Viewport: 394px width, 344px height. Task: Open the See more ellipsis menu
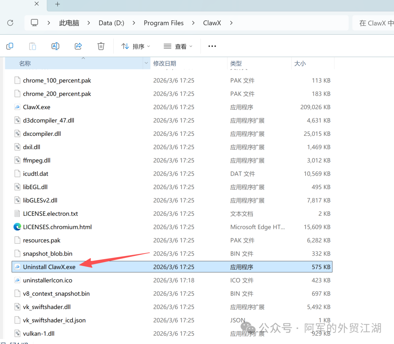tap(212, 46)
